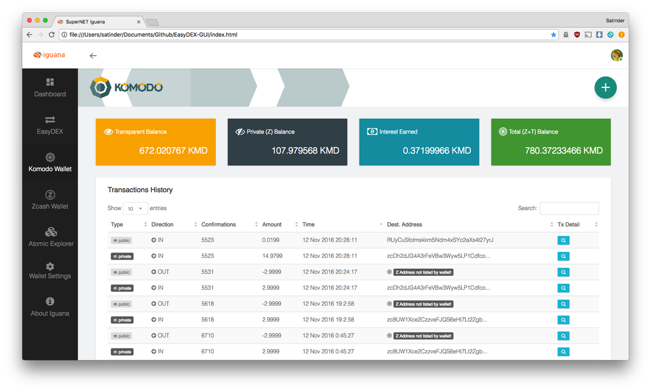Click Z Address not listed label at 20:24:17
This screenshot has height=392, width=651.
[x=424, y=272]
